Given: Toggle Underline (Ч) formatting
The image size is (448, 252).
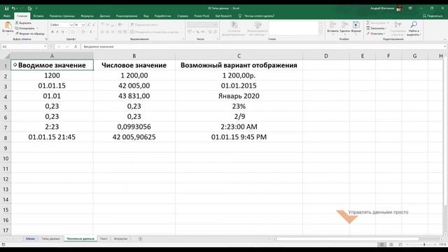Looking at the screenshot, I should click(62, 31).
